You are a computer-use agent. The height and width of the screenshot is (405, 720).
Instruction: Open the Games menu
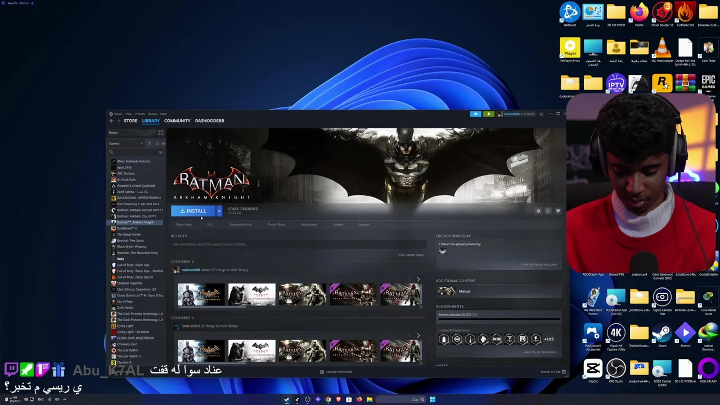pos(152,114)
